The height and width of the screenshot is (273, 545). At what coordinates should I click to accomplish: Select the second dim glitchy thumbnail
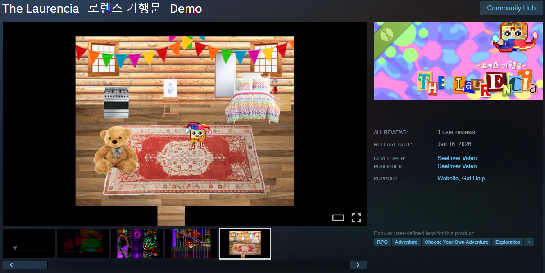click(83, 243)
